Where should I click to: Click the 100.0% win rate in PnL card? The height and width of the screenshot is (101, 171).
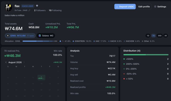(x=58, y=55)
